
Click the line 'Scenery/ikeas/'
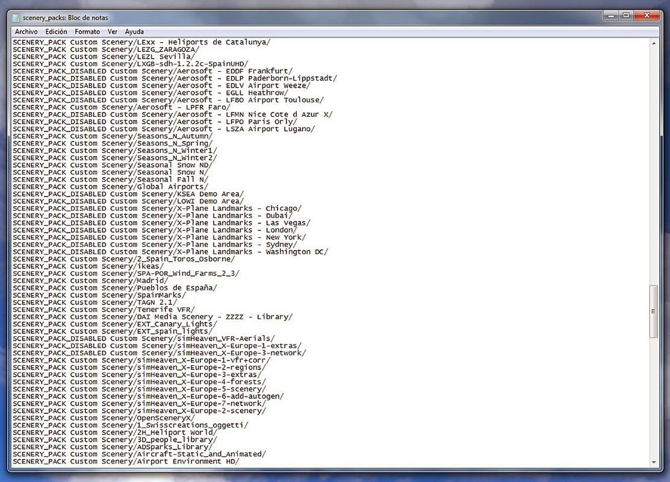pyautogui.click(x=88, y=266)
